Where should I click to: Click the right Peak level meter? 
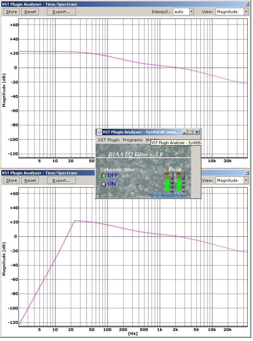click(x=178, y=182)
